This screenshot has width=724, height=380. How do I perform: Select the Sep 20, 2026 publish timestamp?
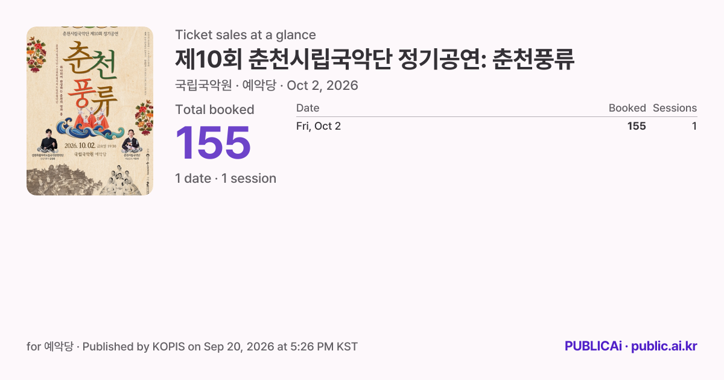click(281, 347)
